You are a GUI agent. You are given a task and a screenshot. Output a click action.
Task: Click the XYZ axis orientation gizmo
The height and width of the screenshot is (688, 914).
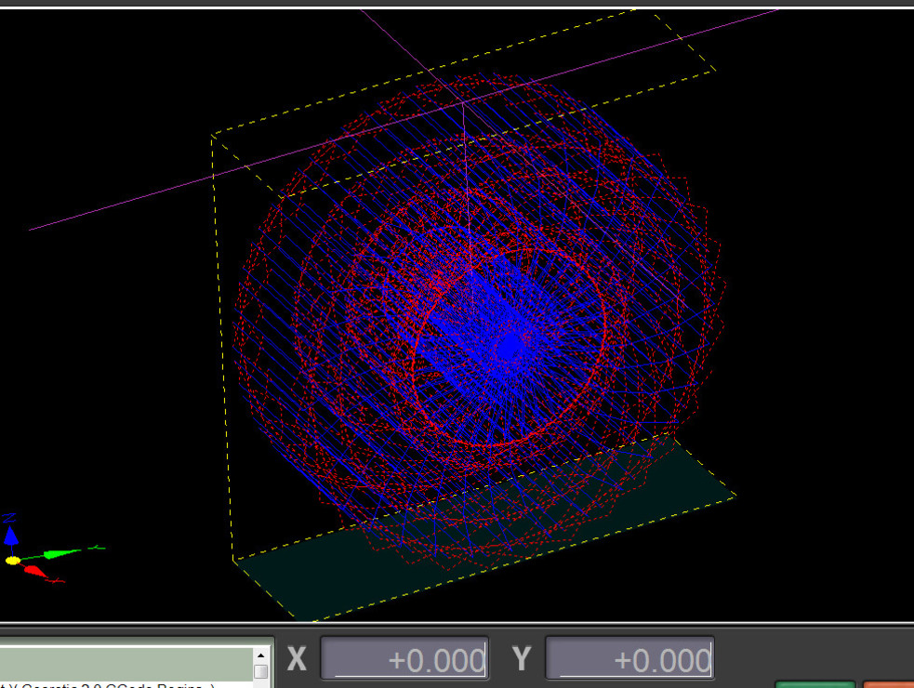52,548
